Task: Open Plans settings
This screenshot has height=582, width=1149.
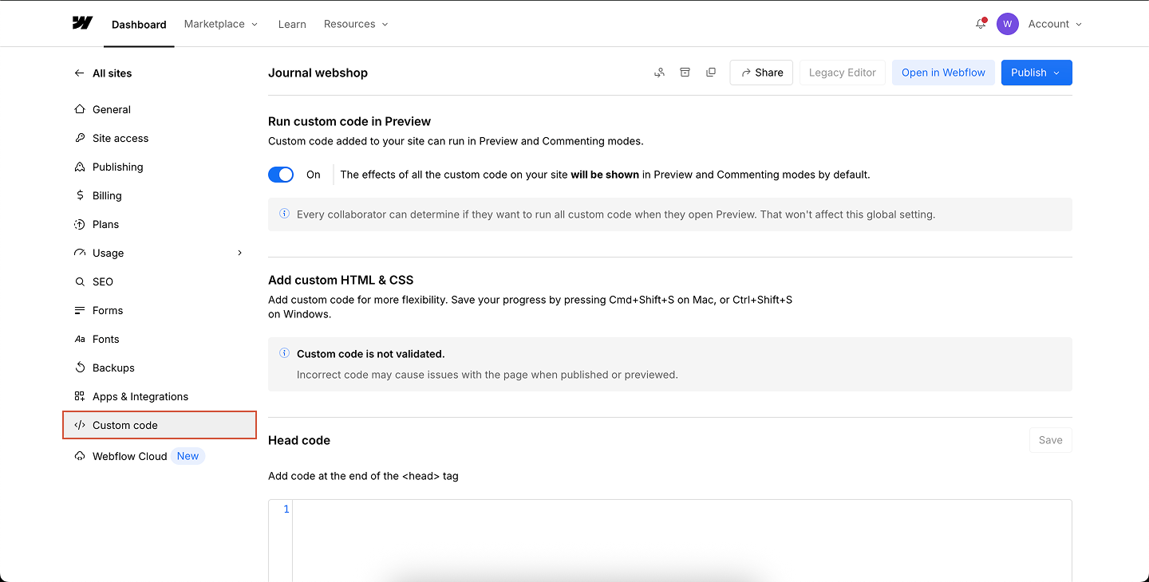Action: tap(160, 224)
